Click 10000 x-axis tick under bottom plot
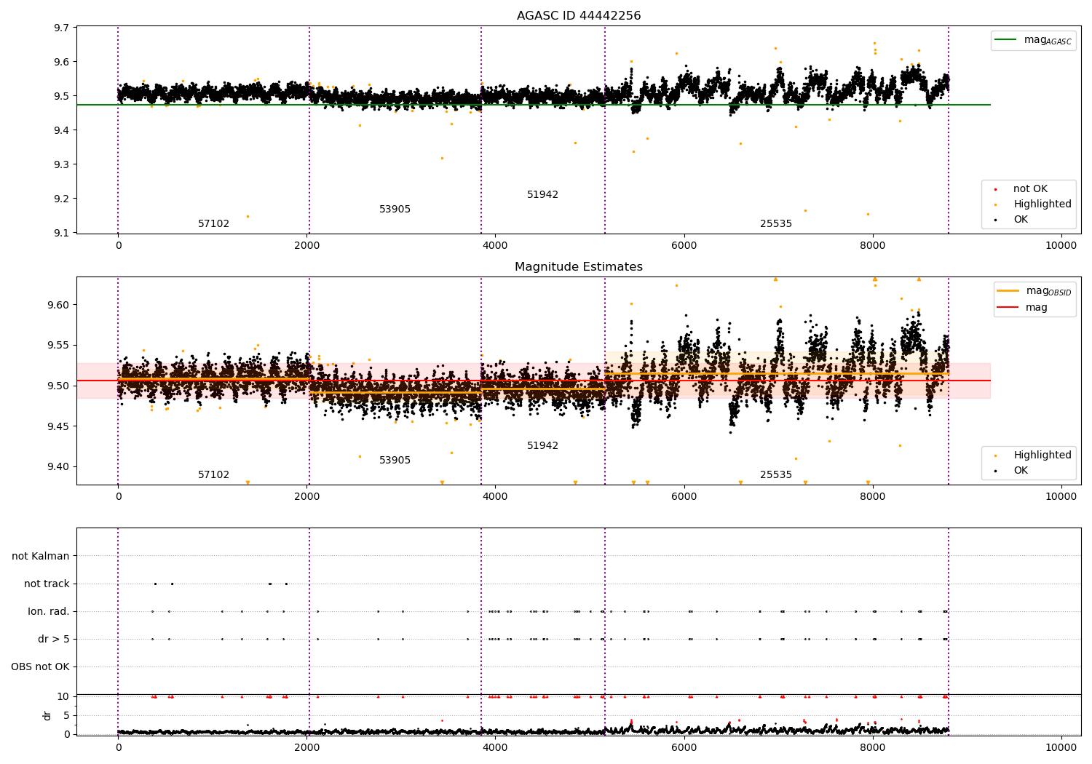 click(x=1061, y=747)
